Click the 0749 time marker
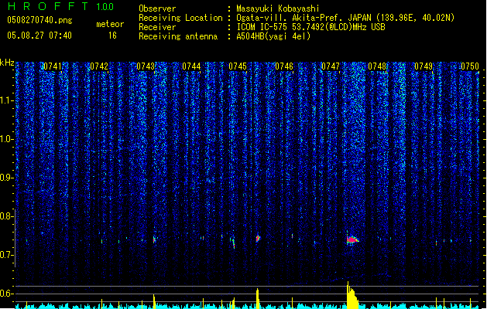Screen dimensions: 487x309 coord(424,66)
